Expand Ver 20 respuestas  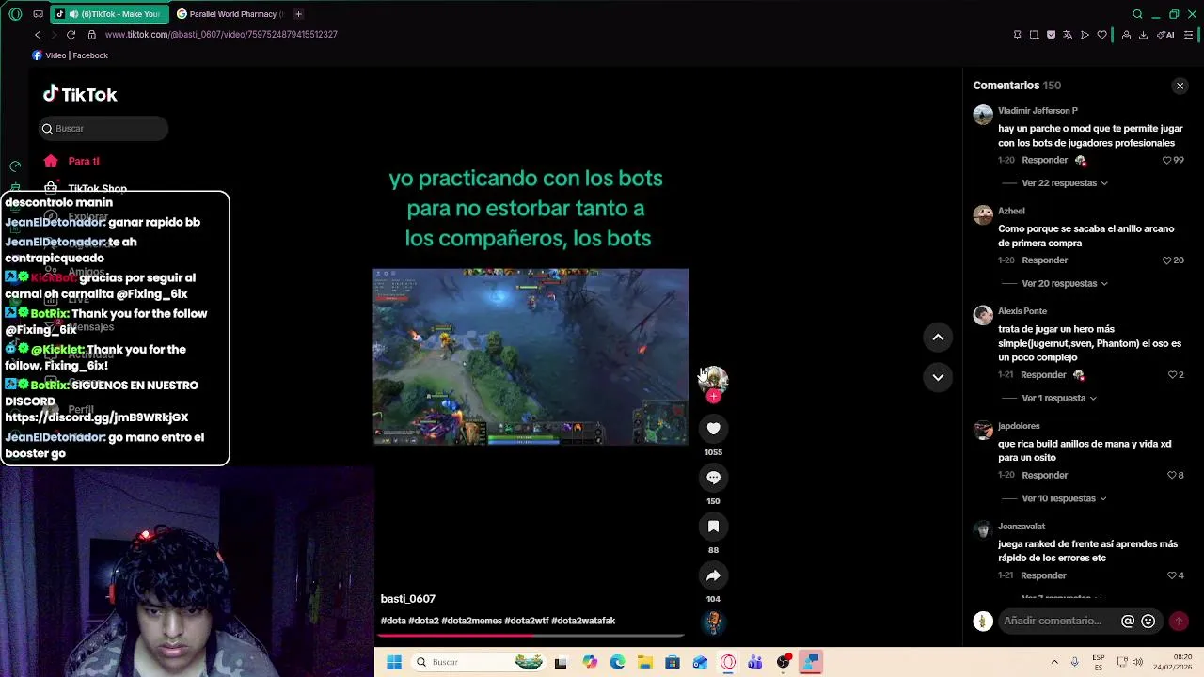1064,283
